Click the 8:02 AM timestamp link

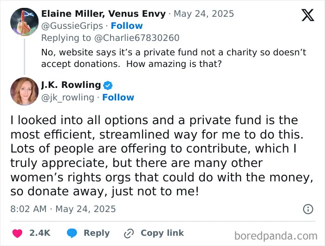(28, 209)
